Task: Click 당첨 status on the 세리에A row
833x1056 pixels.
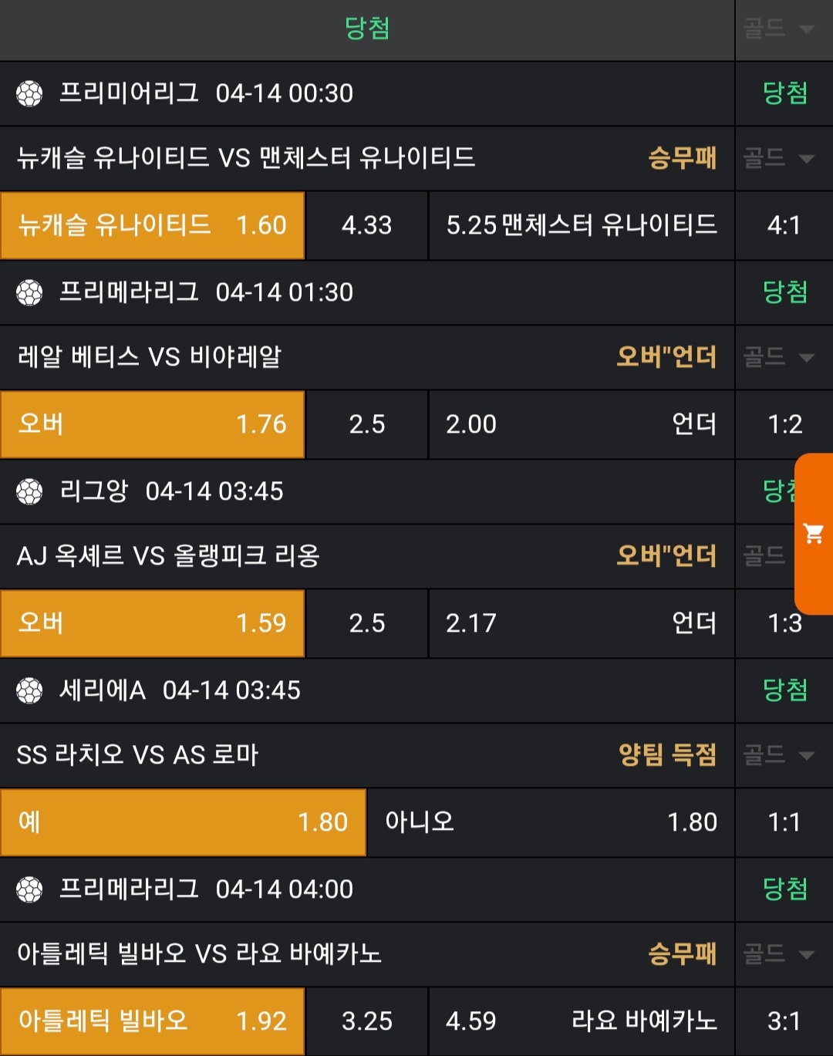Action: pyautogui.click(x=784, y=690)
